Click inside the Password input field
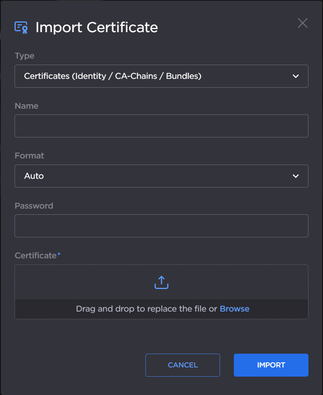 (x=161, y=226)
